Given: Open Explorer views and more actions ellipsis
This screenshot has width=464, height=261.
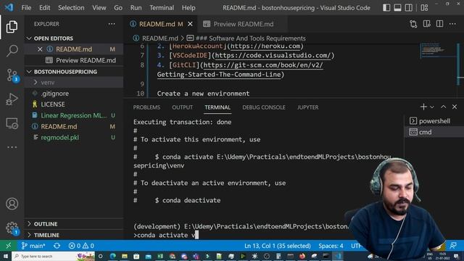Looking at the screenshot, I should (112, 24).
